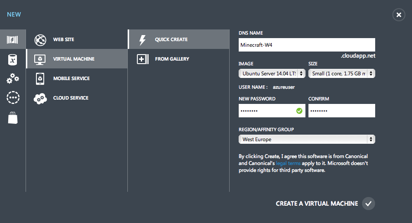Open the Store shopping bag icon
This screenshot has width=412, height=223.
13,117
